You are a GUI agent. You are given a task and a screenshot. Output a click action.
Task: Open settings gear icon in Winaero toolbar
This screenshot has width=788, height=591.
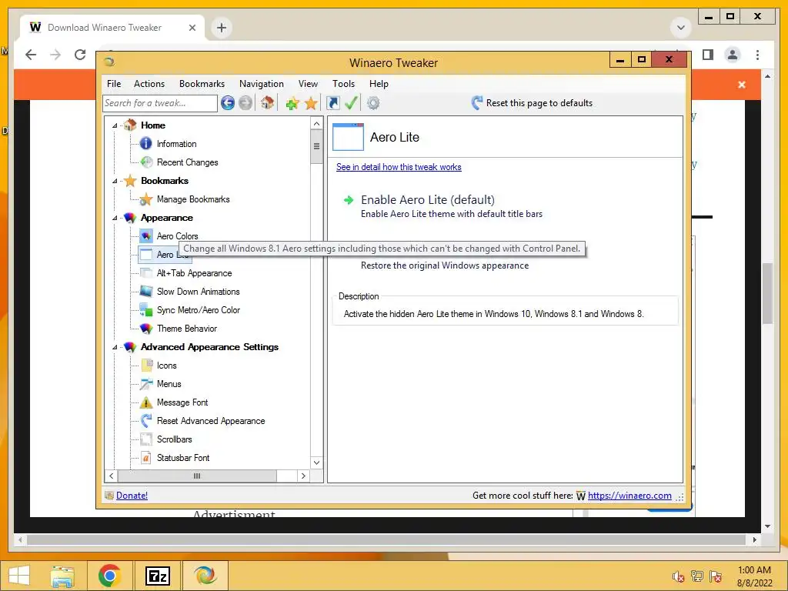click(373, 104)
